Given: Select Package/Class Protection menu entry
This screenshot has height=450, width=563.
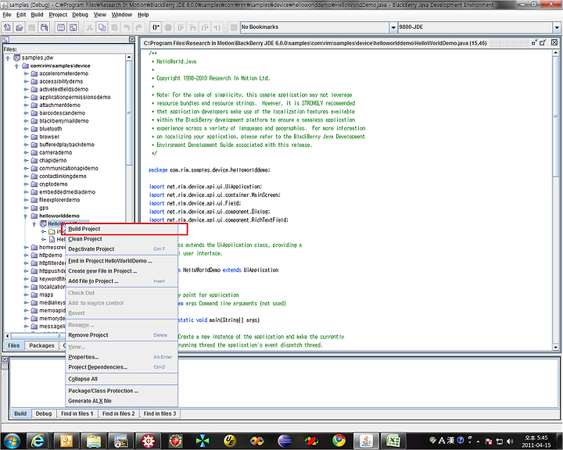Looking at the screenshot, I should click(x=122, y=391).
